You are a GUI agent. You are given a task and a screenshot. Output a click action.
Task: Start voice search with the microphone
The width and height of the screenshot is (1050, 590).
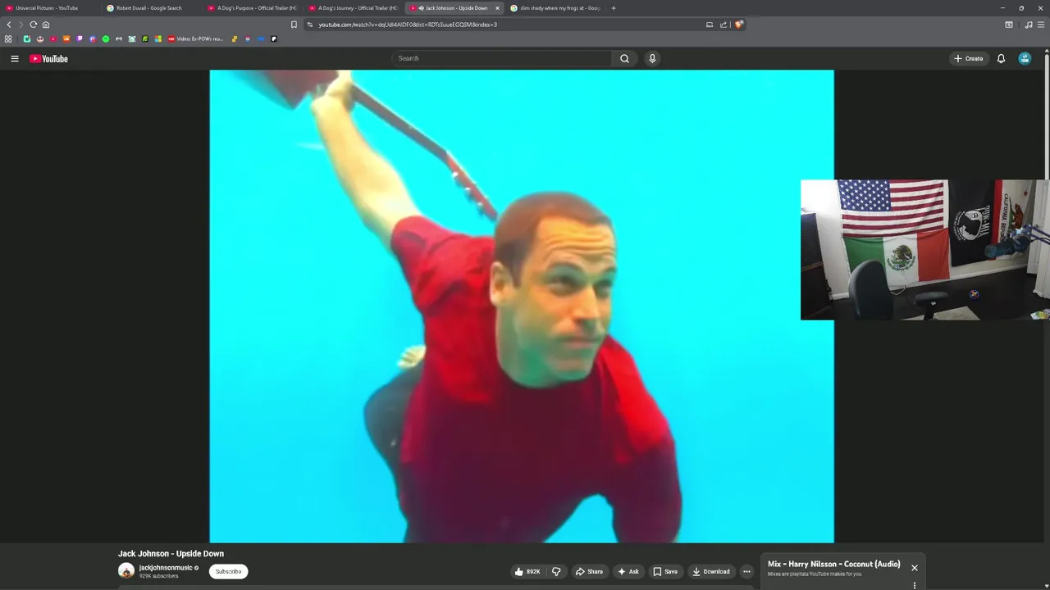(x=652, y=58)
